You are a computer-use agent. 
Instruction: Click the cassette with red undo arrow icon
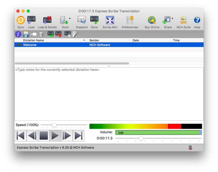pyautogui.click(x=58, y=34)
